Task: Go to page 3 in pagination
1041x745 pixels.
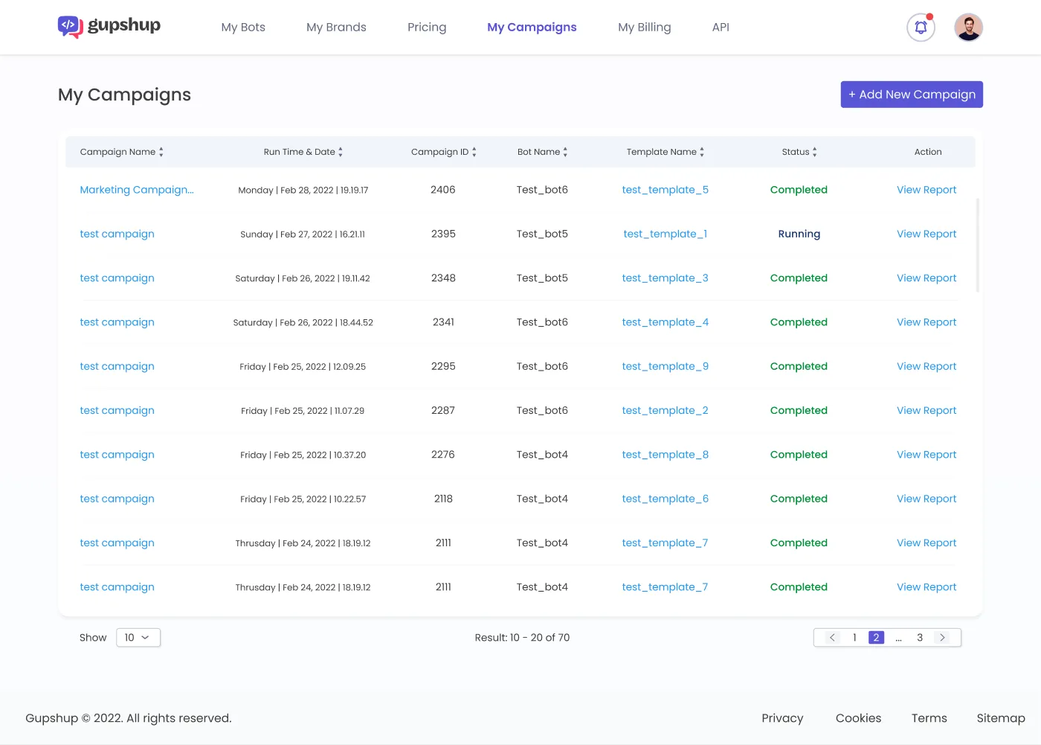Action: 920,638
